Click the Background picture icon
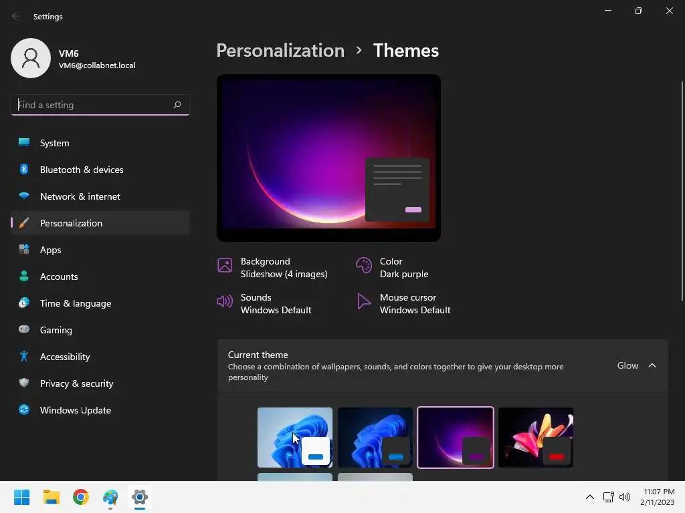The image size is (685, 513). point(225,265)
